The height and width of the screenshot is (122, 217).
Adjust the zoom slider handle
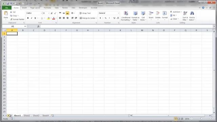[201, 119]
